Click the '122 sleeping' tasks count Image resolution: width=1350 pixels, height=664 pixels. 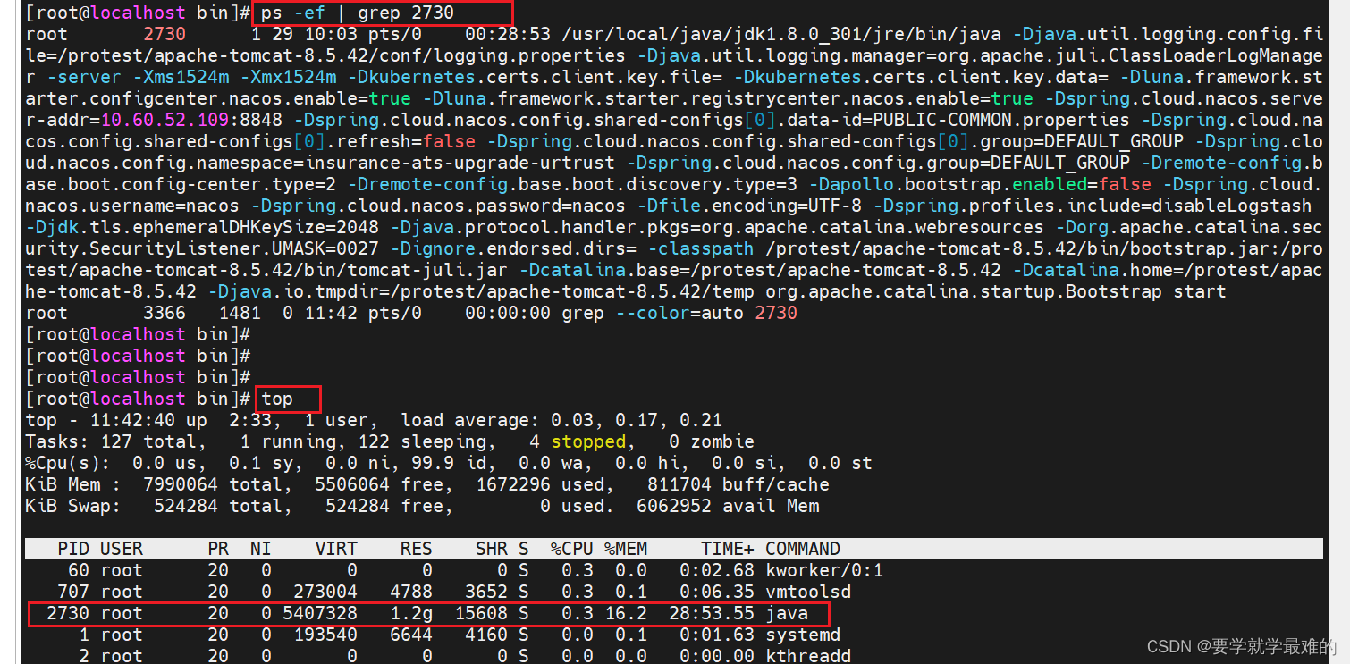[x=427, y=441]
